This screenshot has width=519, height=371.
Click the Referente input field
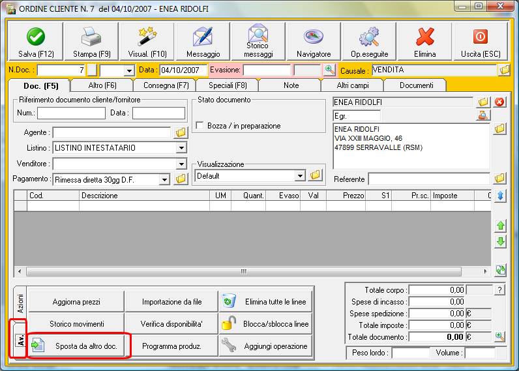428,179
